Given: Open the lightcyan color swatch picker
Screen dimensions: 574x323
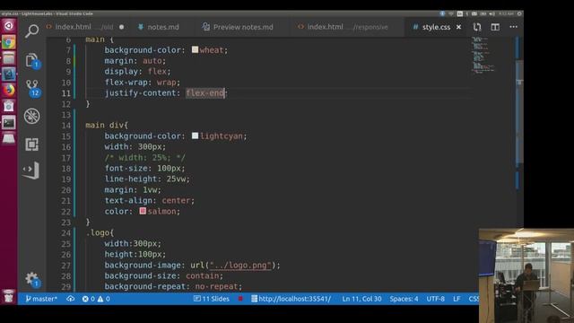Looking at the screenshot, I should click(x=195, y=135).
